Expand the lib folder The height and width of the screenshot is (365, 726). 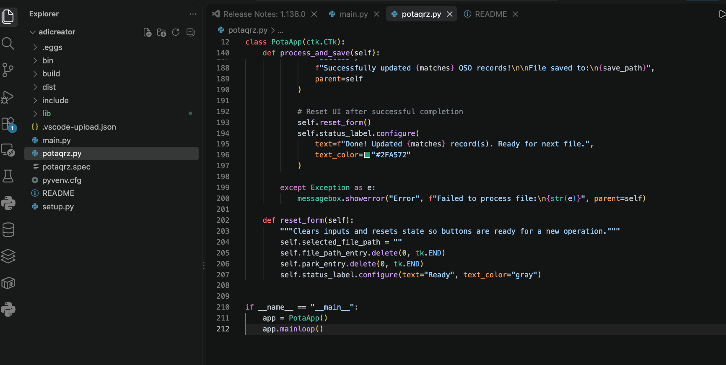click(36, 114)
